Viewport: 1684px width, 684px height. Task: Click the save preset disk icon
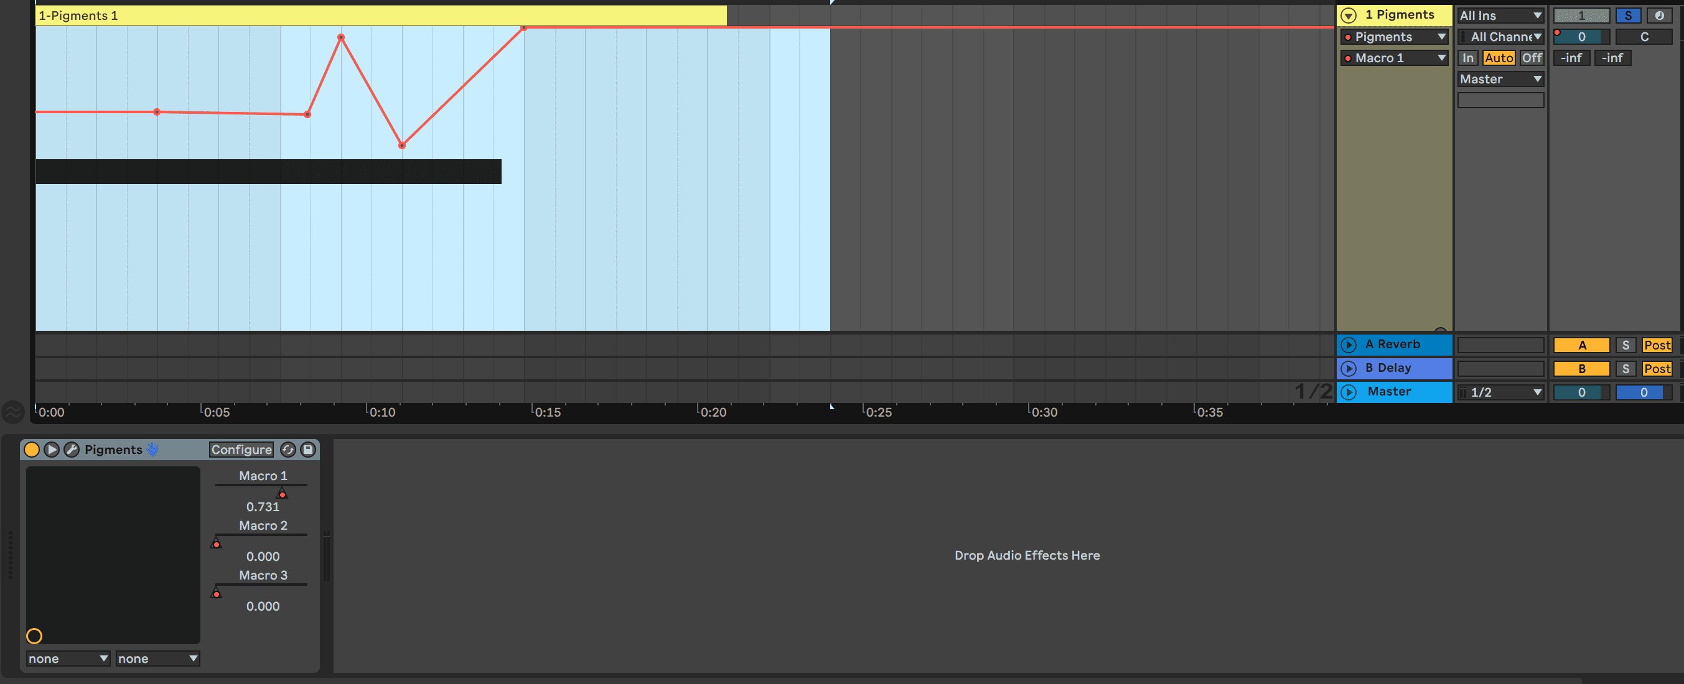pyautogui.click(x=308, y=450)
